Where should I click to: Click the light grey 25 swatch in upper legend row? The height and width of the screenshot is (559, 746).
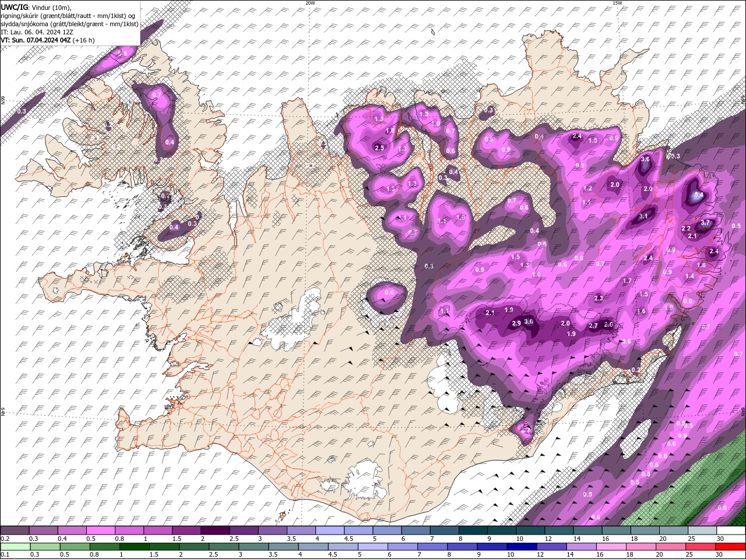[702, 530]
